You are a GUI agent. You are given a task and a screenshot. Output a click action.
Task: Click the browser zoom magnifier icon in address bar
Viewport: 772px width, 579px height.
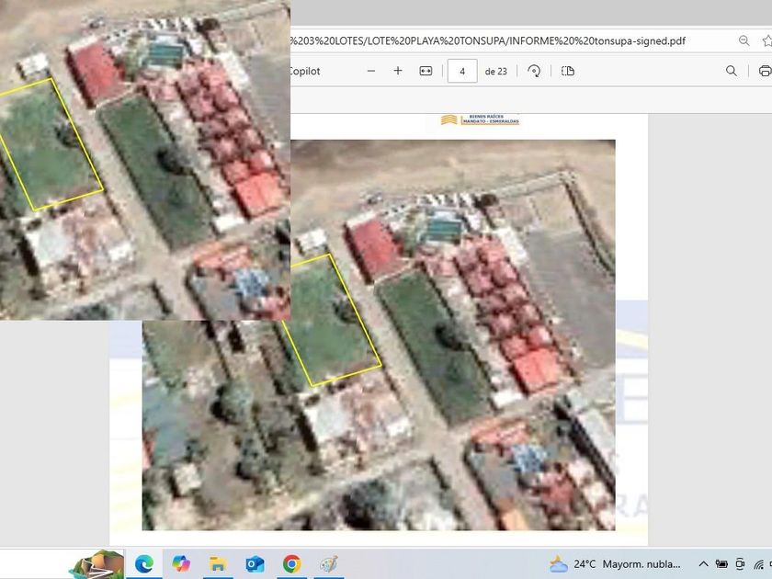click(744, 40)
